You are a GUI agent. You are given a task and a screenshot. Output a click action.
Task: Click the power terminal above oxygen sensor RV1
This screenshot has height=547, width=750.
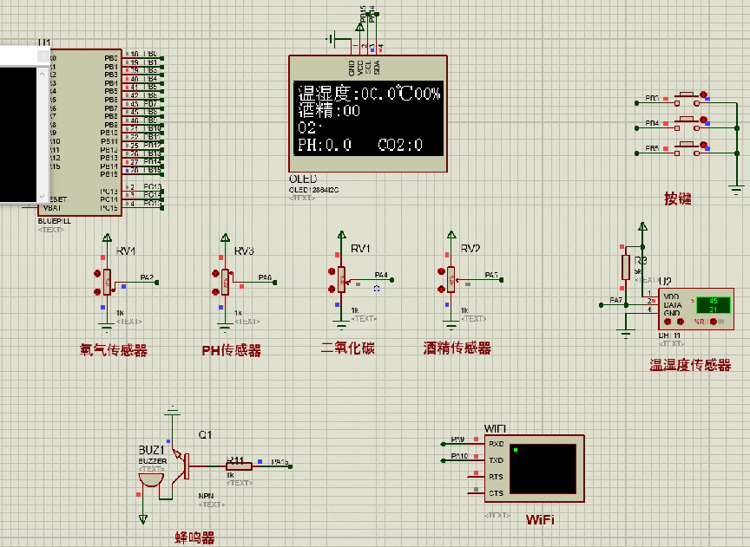106,237
